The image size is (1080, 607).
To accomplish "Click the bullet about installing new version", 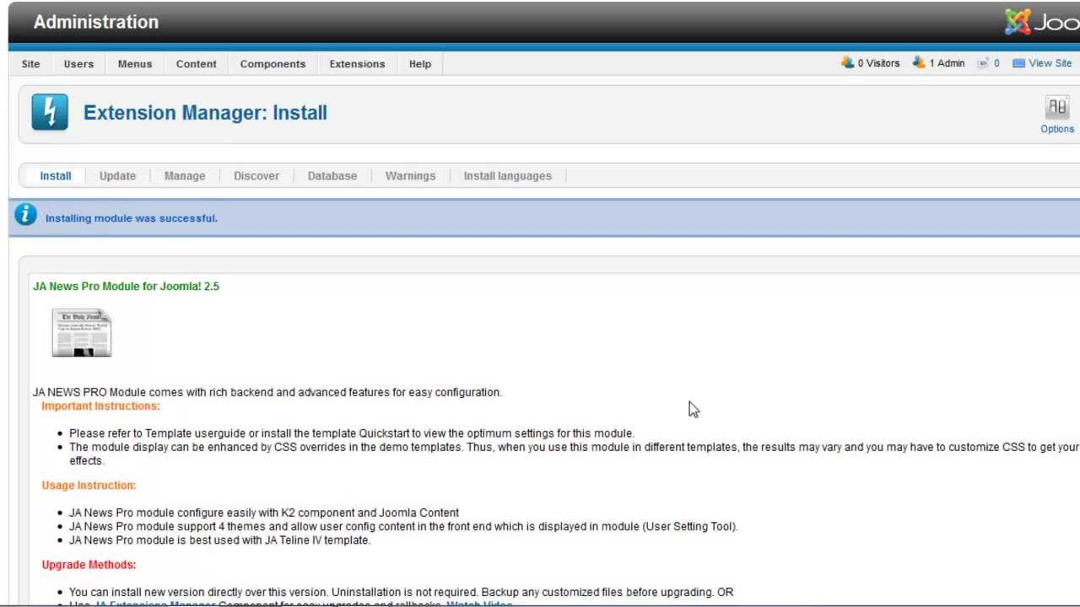I will pos(402,592).
